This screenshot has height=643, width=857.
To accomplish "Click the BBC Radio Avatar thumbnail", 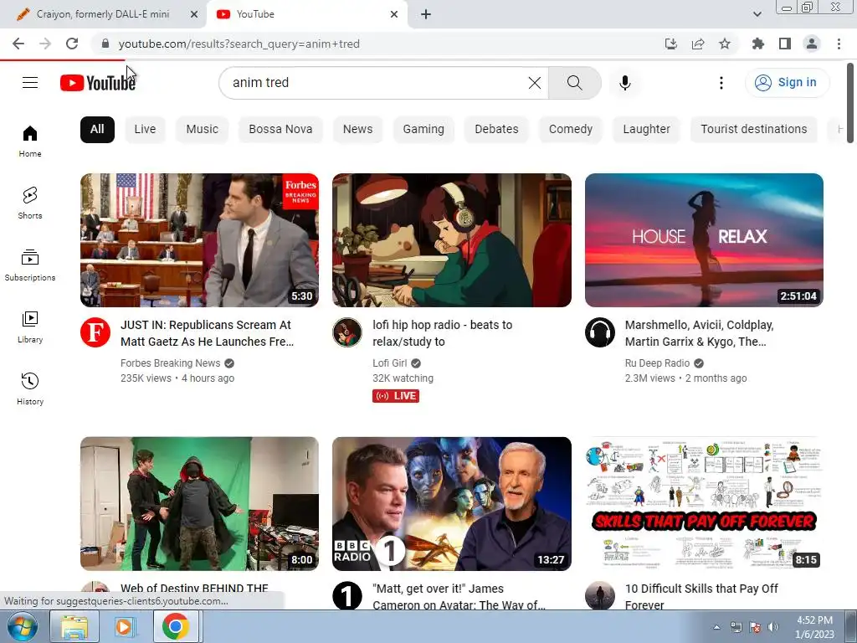I will (x=451, y=503).
